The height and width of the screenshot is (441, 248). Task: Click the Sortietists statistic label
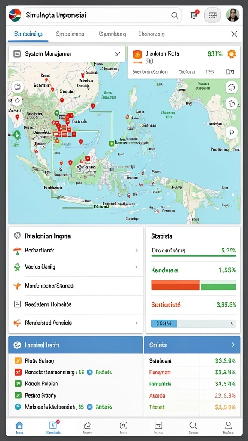coord(166,304)
